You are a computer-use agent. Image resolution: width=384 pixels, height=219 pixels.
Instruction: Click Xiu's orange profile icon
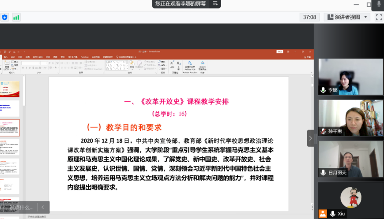[324, 213]
